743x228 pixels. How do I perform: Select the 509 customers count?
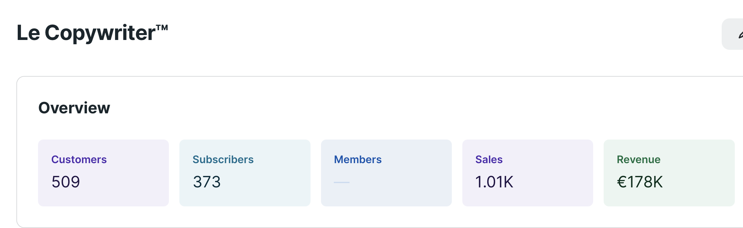tap(66, 182)
